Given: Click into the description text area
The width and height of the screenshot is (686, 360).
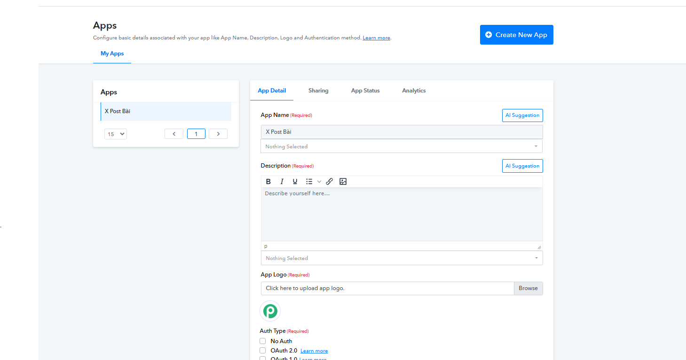Looking at the screenshot, I should [x=402, y=214].
